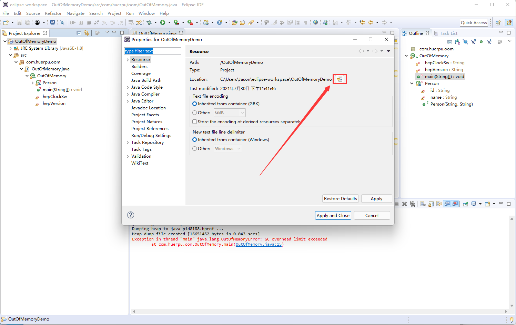Click the Restore Defaults button
The image size is (516, 325).
(x=340, y=199)
